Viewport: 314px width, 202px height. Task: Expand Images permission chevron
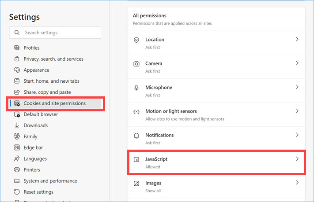[x=297, y=183]
